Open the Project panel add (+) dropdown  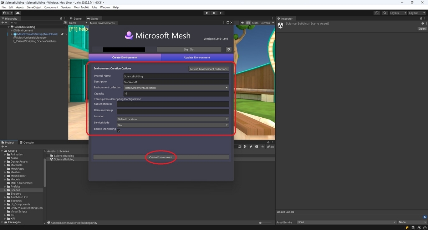4,147
